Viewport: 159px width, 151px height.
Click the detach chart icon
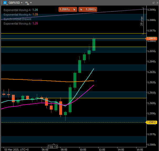pyautogui.click(x=153, y=3)
